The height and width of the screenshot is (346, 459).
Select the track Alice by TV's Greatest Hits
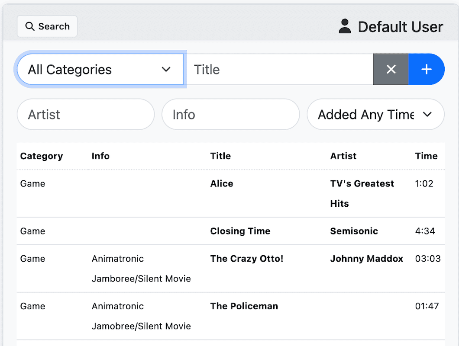pyautogui.click(x=222, y=183)
